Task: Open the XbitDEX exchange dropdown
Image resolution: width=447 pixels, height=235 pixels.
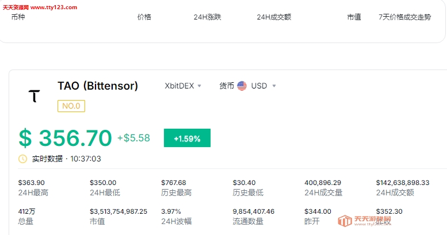Action: (x=183, y=86)
